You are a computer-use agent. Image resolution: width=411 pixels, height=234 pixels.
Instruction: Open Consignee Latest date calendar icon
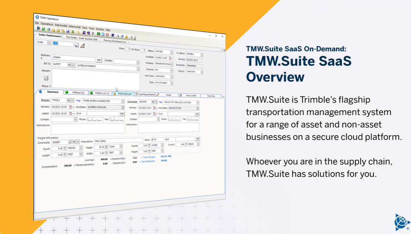pyautogui.click(x=154, y=114)
